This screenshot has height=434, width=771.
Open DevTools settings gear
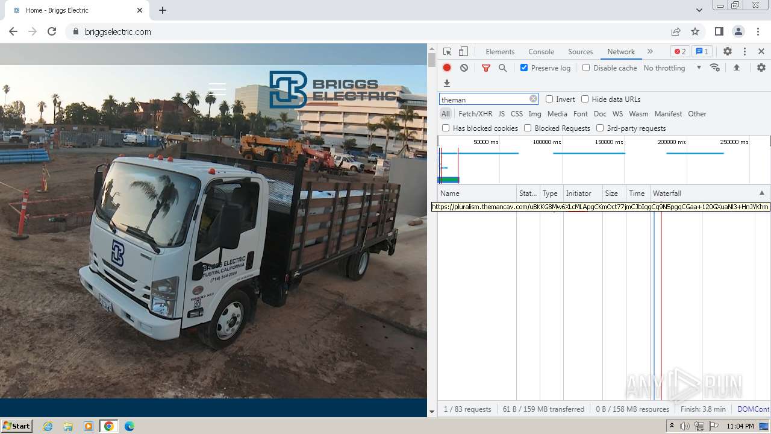tap(728, 52)
